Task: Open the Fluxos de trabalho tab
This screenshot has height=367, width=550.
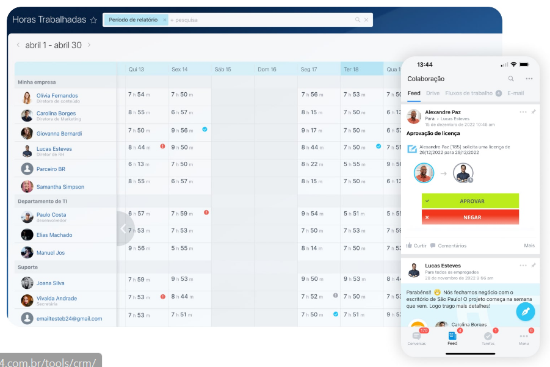Action: click(469, 93)
